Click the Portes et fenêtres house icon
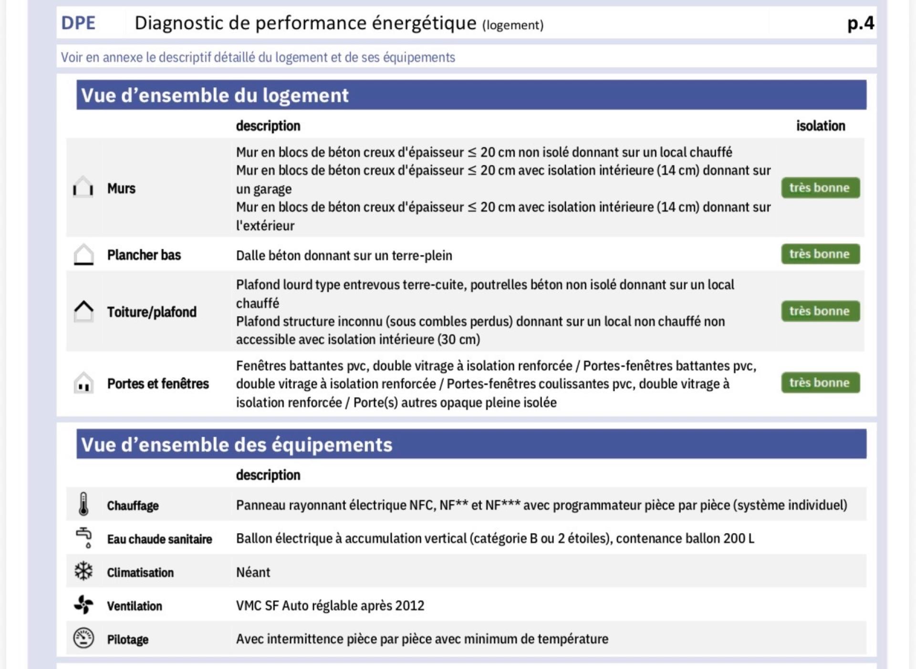 coord(83,383)
